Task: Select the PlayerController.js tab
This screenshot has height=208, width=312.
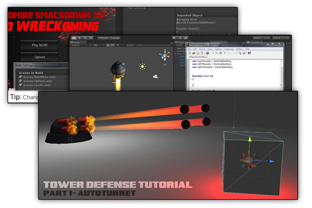Action: pyautogui.click(x=198, y=57)
